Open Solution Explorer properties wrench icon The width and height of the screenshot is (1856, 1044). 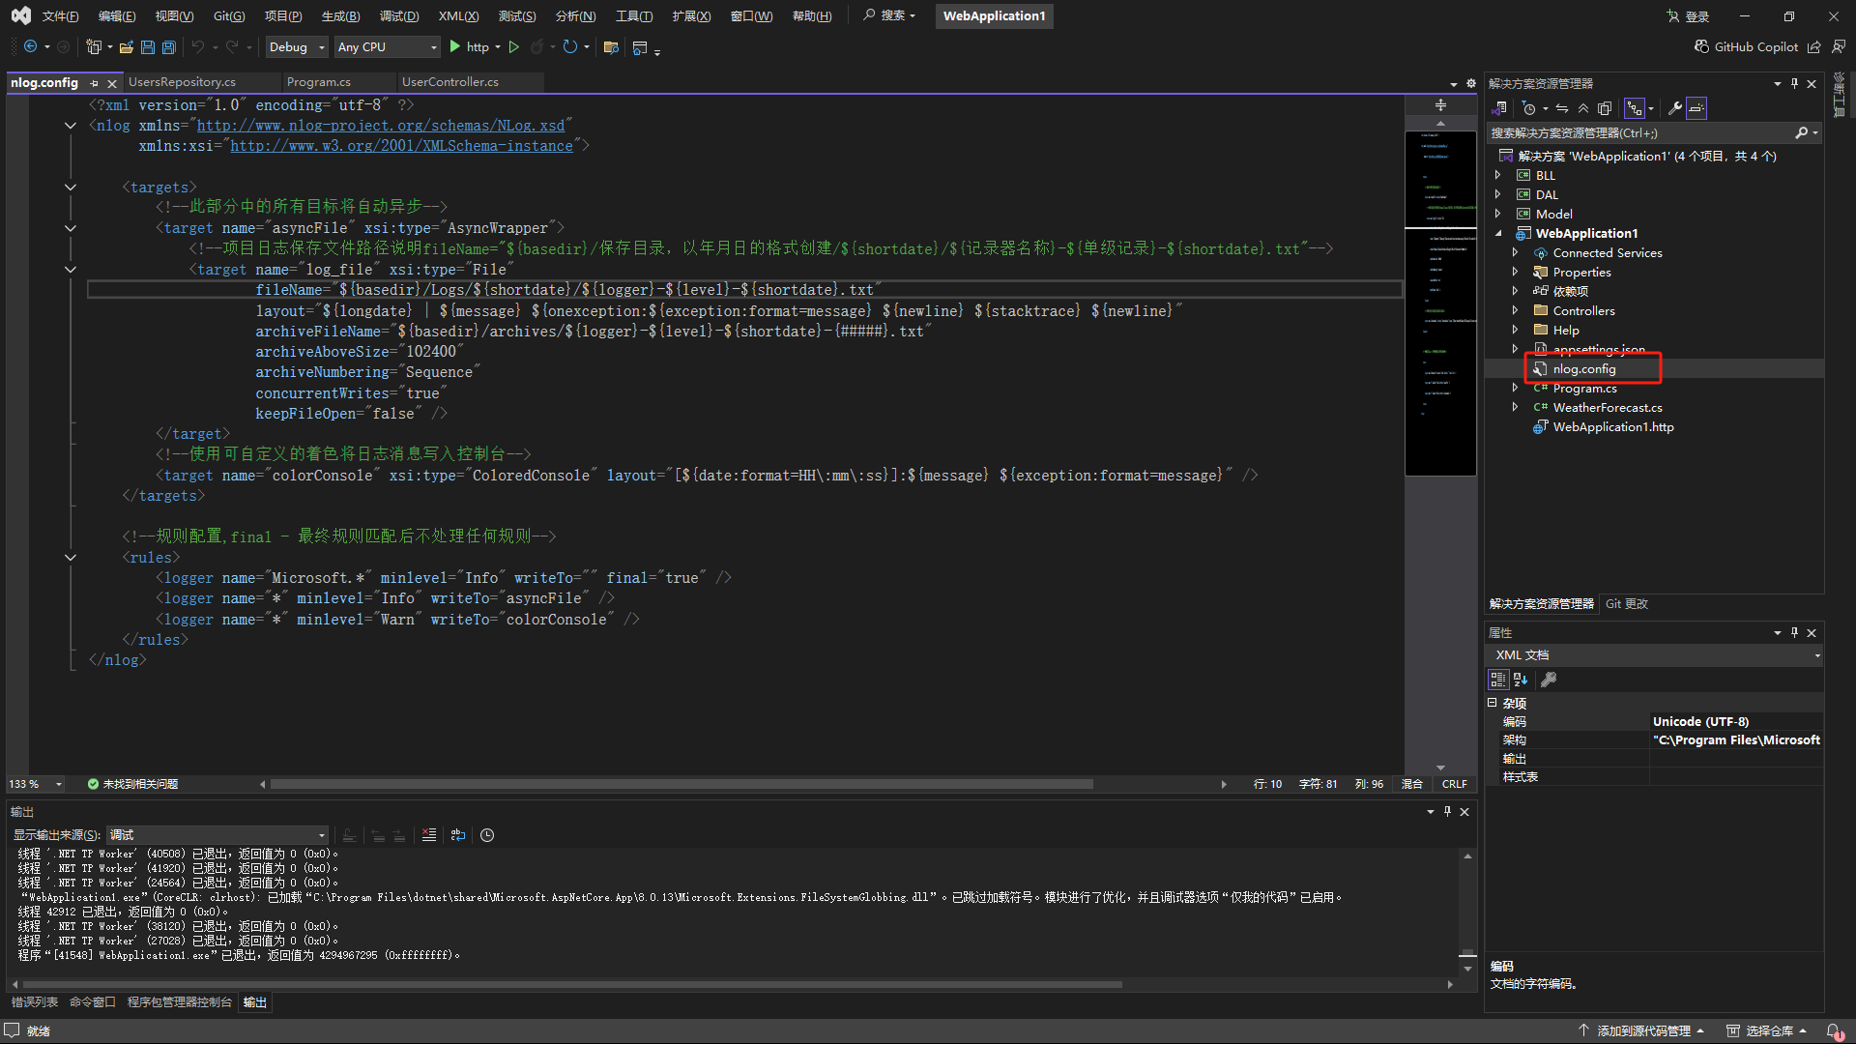click(1674, 108)
